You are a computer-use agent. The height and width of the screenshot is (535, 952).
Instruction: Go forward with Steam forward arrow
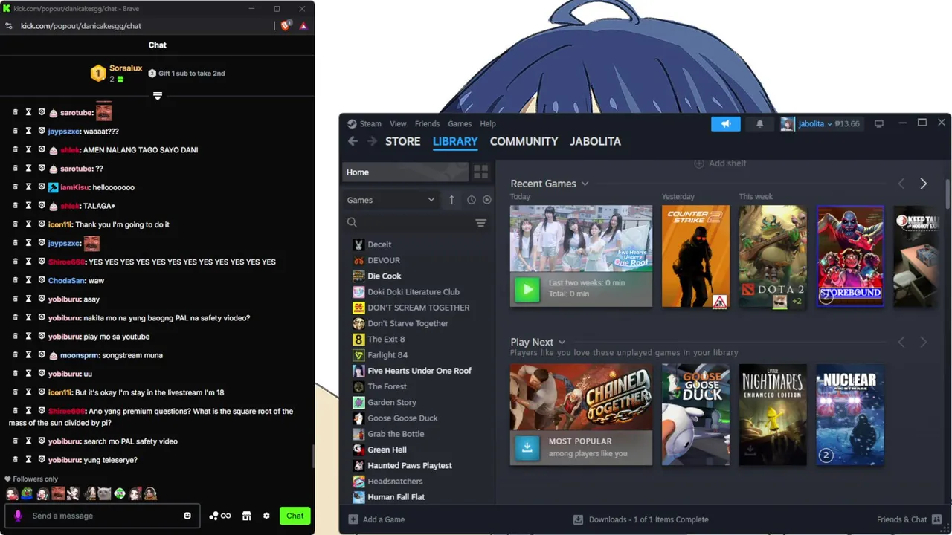pyautogui.click(x=371, y=141)
